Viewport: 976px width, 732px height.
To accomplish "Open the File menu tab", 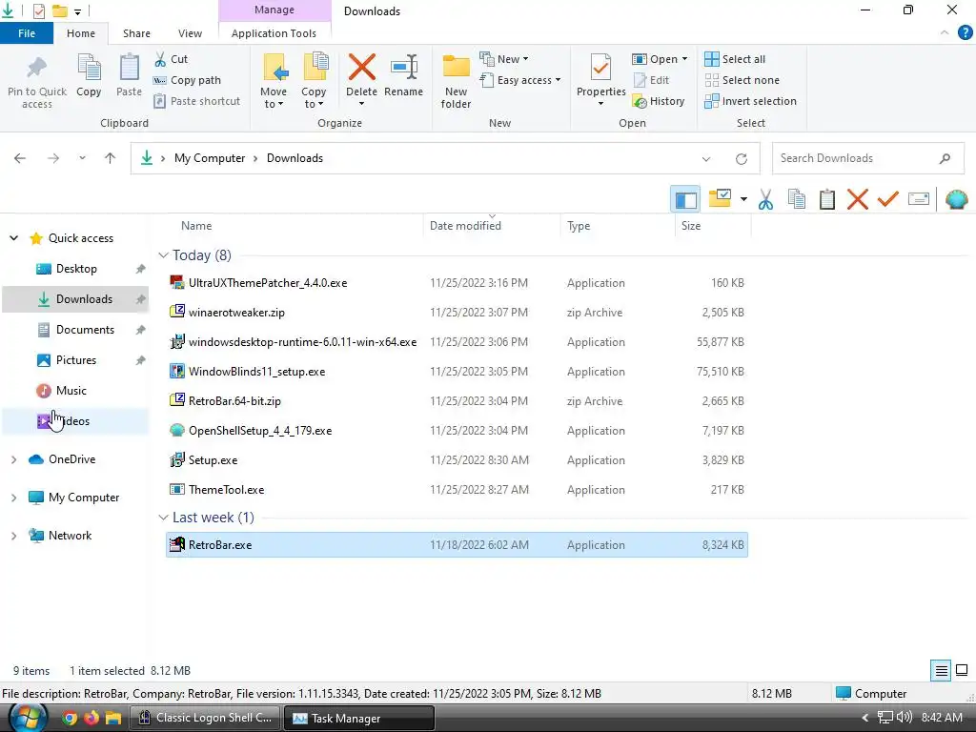I will [27, 33].
